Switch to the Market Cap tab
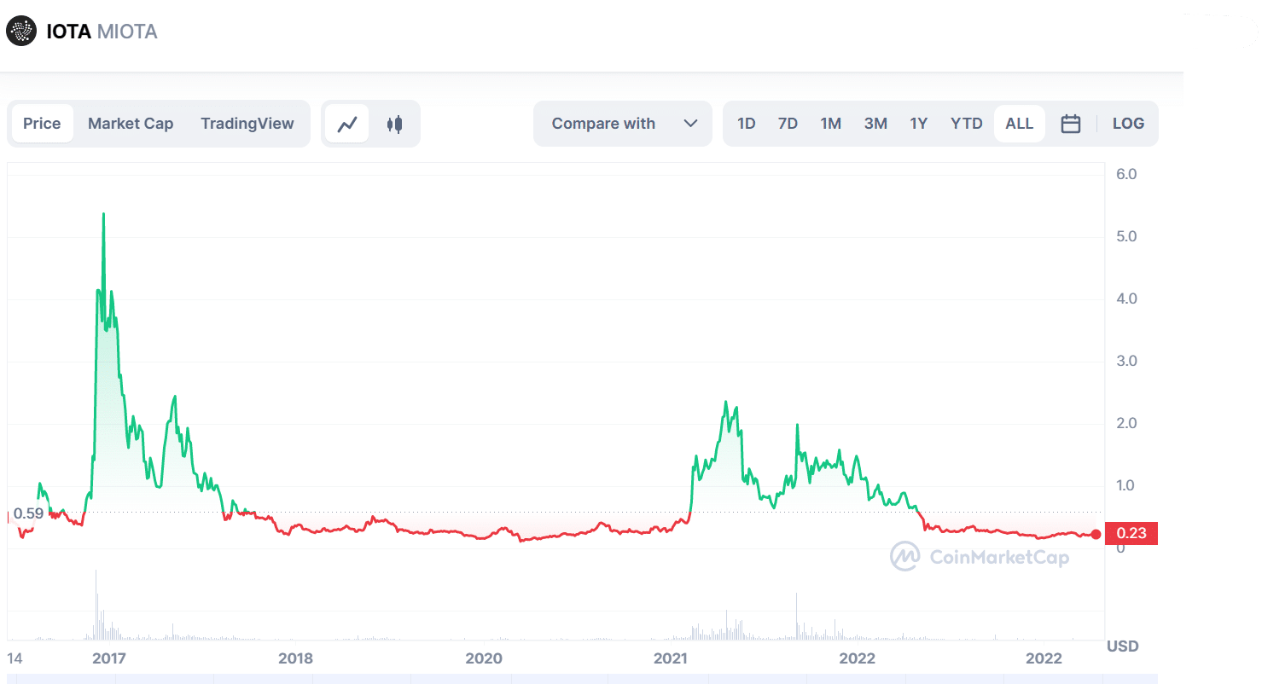 point(131,123)
